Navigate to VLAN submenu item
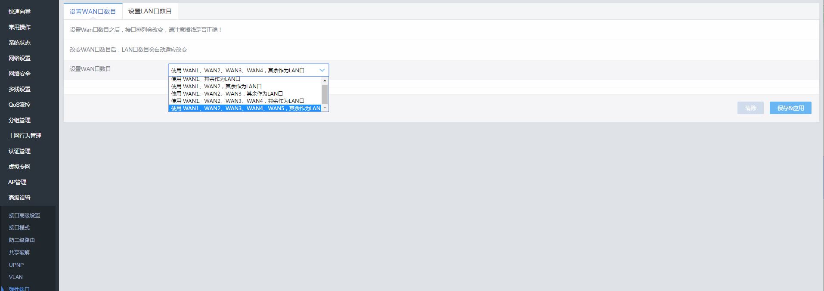Viewport: 824px width, 291px height. click(16, 277)
